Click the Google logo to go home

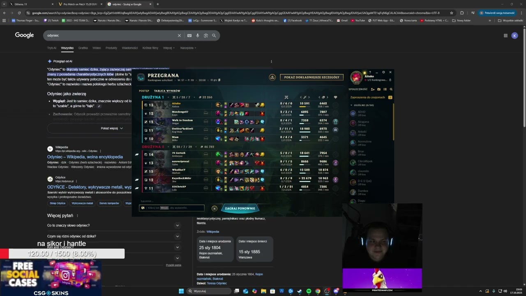tap(25, 35)
